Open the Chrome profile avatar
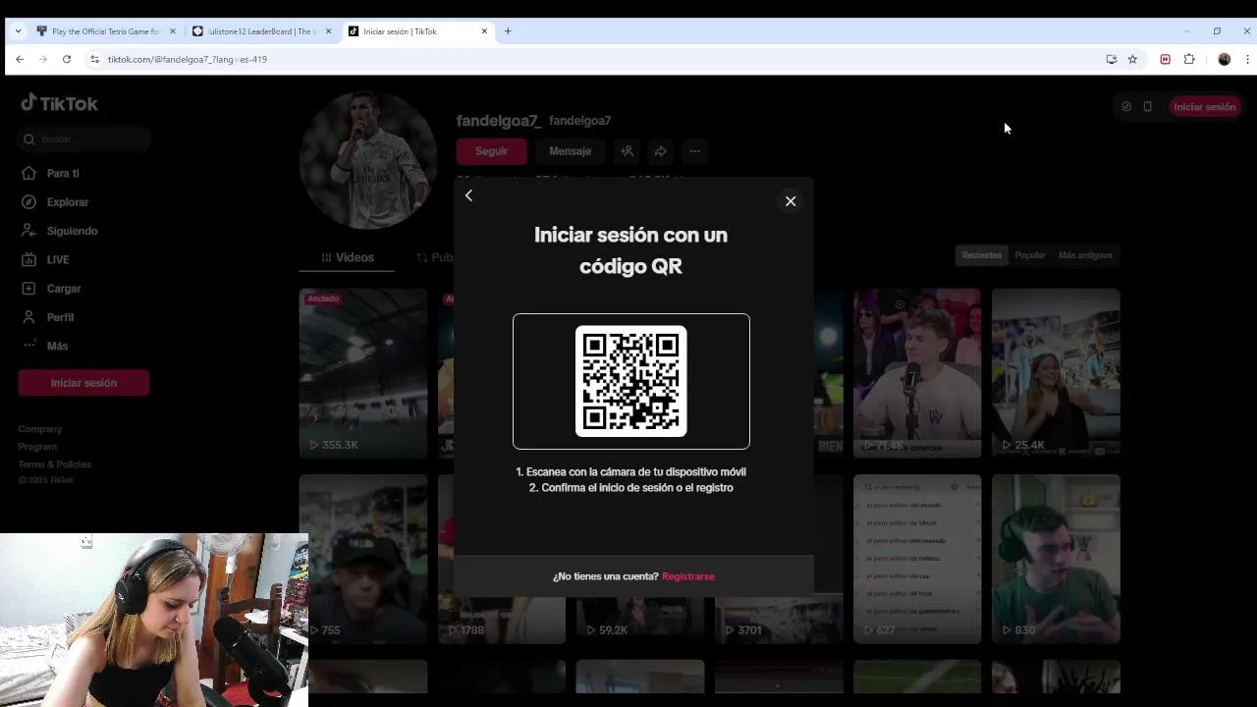This screenshot has width=1257, height=707. coord(1224,59)
